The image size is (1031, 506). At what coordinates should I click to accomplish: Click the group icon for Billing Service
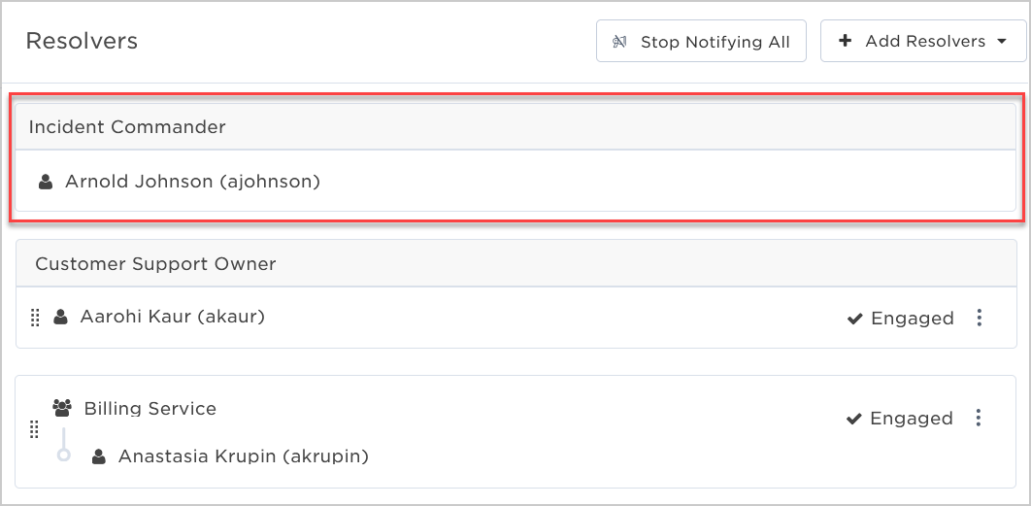coord(62,409)
